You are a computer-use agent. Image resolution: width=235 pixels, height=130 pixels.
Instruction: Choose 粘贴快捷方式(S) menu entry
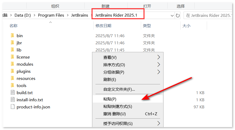[x=128, y=107]
